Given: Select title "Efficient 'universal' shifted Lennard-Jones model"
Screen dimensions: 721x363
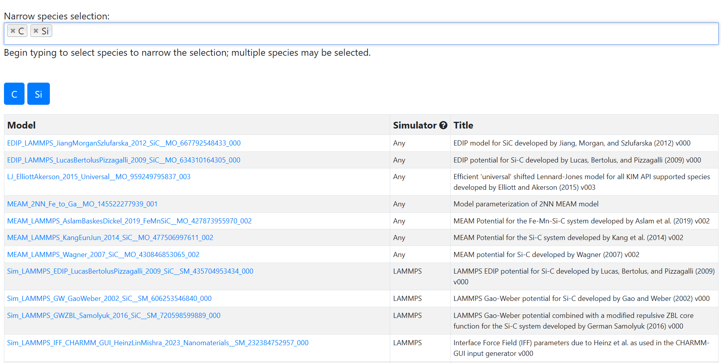Looking at the screenshot, I should coord(582,182).
